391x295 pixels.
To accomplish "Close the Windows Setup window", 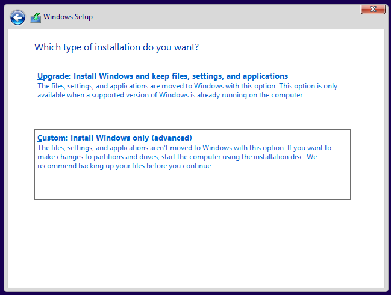I will (373, 9).
